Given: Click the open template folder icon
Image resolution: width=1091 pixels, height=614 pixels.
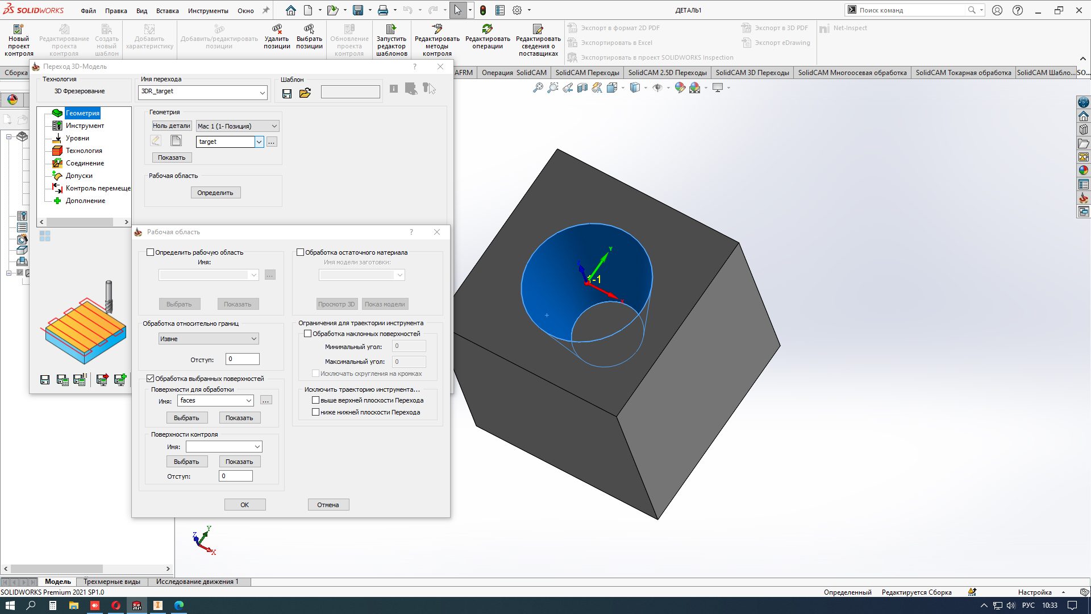Looking at the screenshot, I should point(305,93).
